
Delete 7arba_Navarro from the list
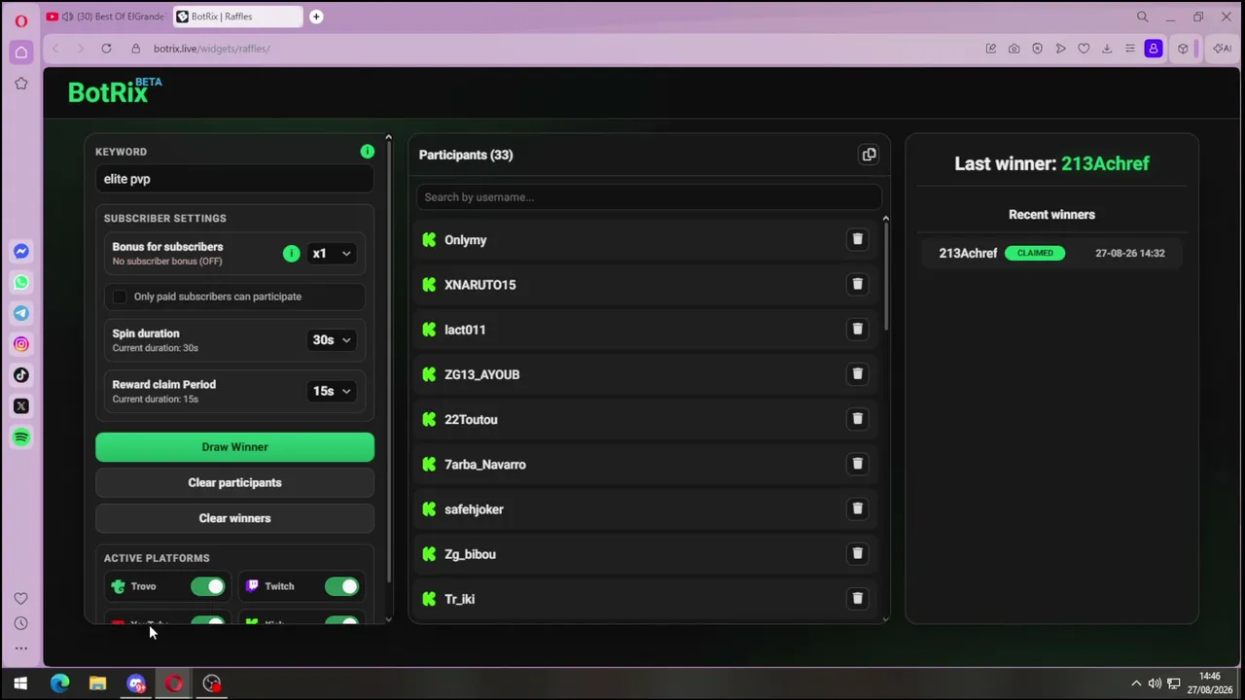click(857, 464)
